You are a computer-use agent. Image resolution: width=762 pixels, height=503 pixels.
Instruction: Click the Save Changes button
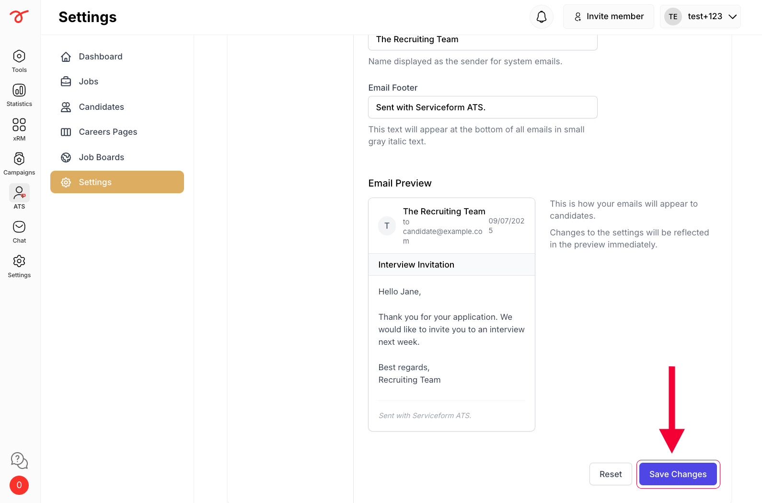678,474
